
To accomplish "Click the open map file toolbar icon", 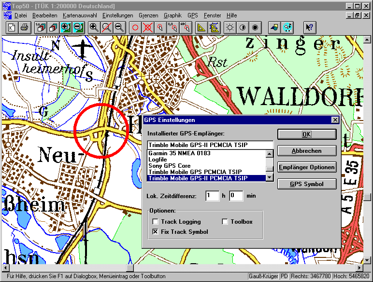I will tap(12, 28).
